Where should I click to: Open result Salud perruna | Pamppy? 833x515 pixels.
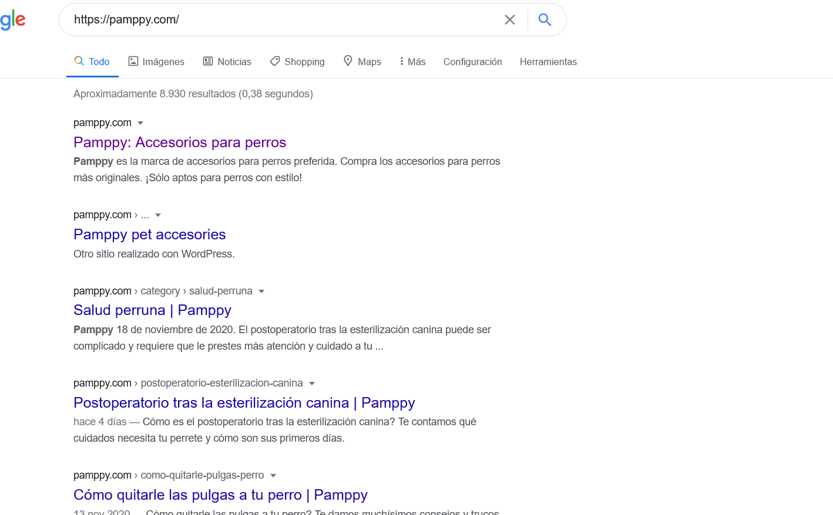[x=153, y=310]
